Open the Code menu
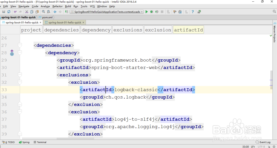Image resolution: width=277 pixels, height=148 pixels. 35,6
